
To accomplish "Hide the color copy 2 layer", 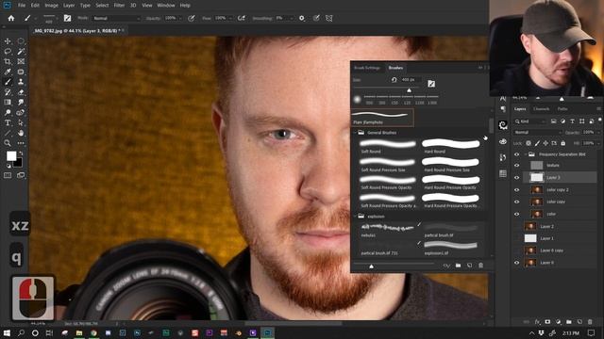I will coord(517,190).
